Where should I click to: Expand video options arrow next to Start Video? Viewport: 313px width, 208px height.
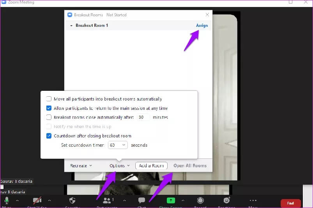tap(49, 201)
